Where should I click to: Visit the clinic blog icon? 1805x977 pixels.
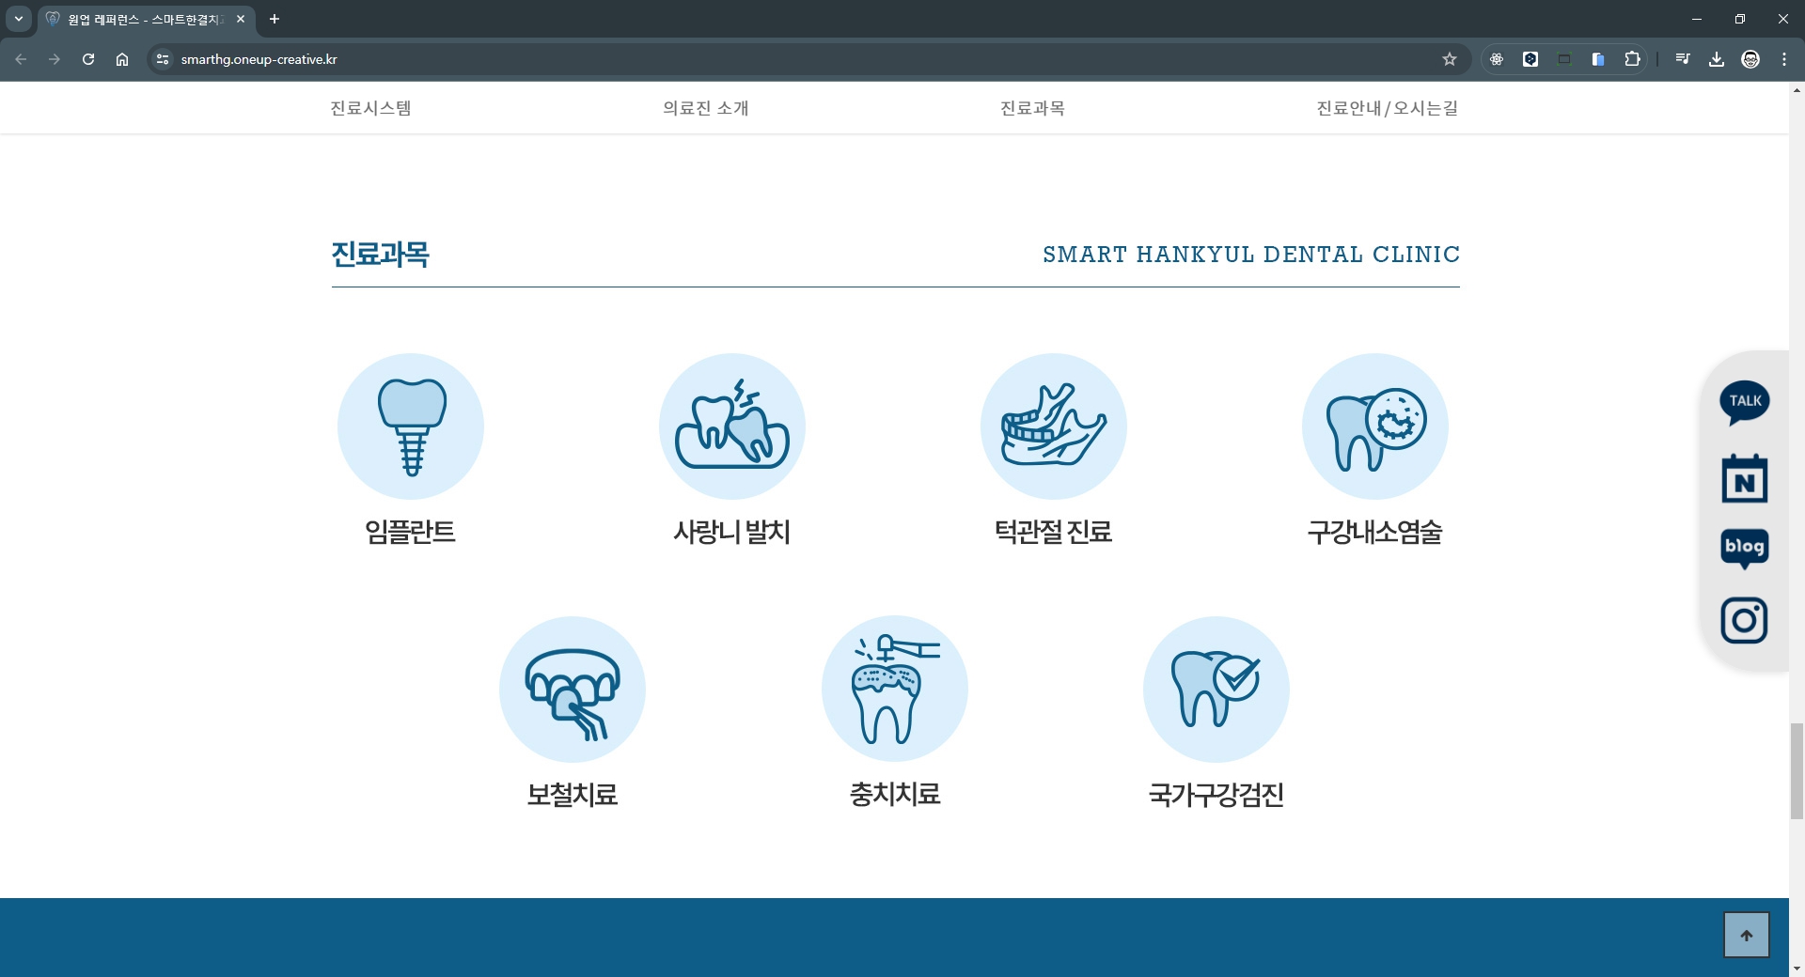coord(1745,549)
